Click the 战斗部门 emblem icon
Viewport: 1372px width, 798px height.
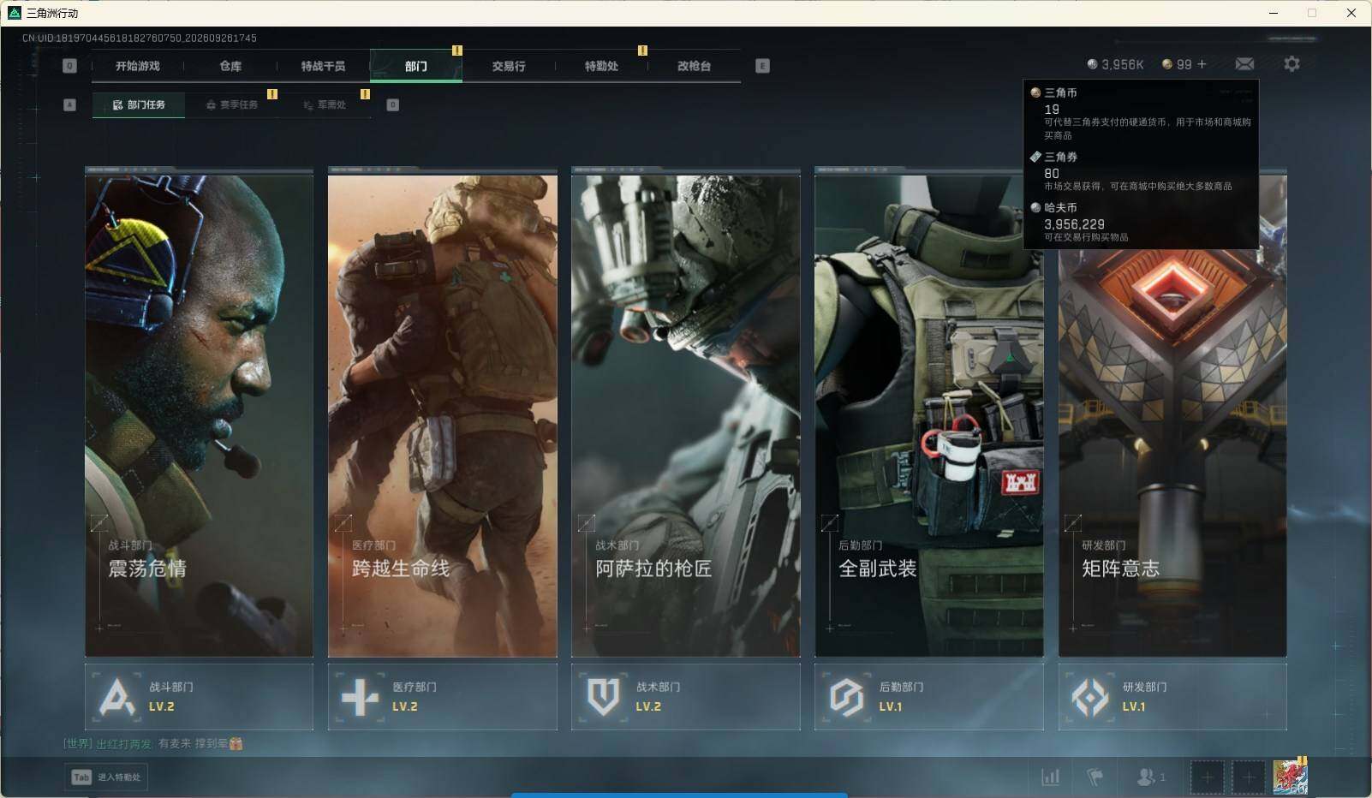[x=116, y=697]
